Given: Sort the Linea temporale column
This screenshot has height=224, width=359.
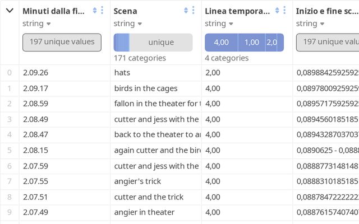Looking at the screenshot, I should pos(277,10).
